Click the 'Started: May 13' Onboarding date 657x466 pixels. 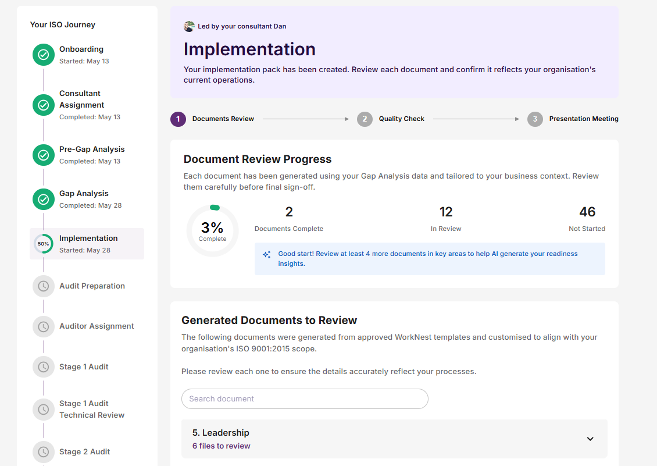click(x=84, y=61)
